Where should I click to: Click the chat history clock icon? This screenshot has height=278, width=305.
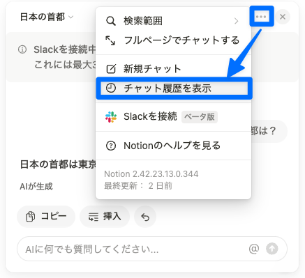111,88
